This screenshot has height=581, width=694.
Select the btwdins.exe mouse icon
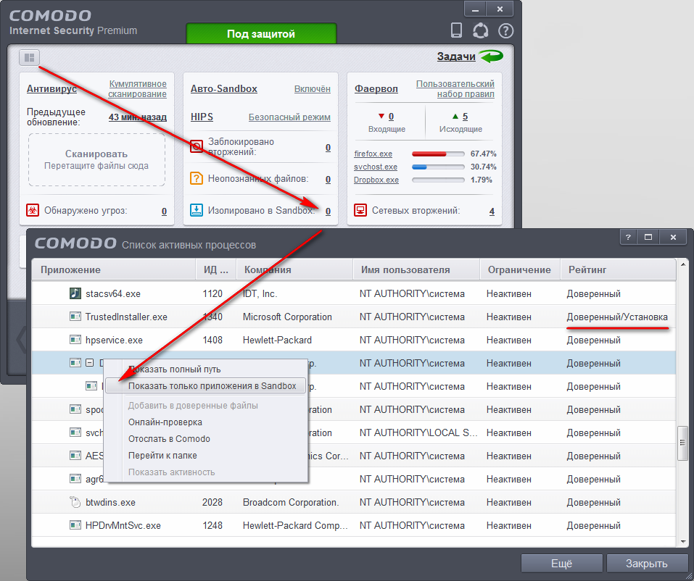pos(75,502)
